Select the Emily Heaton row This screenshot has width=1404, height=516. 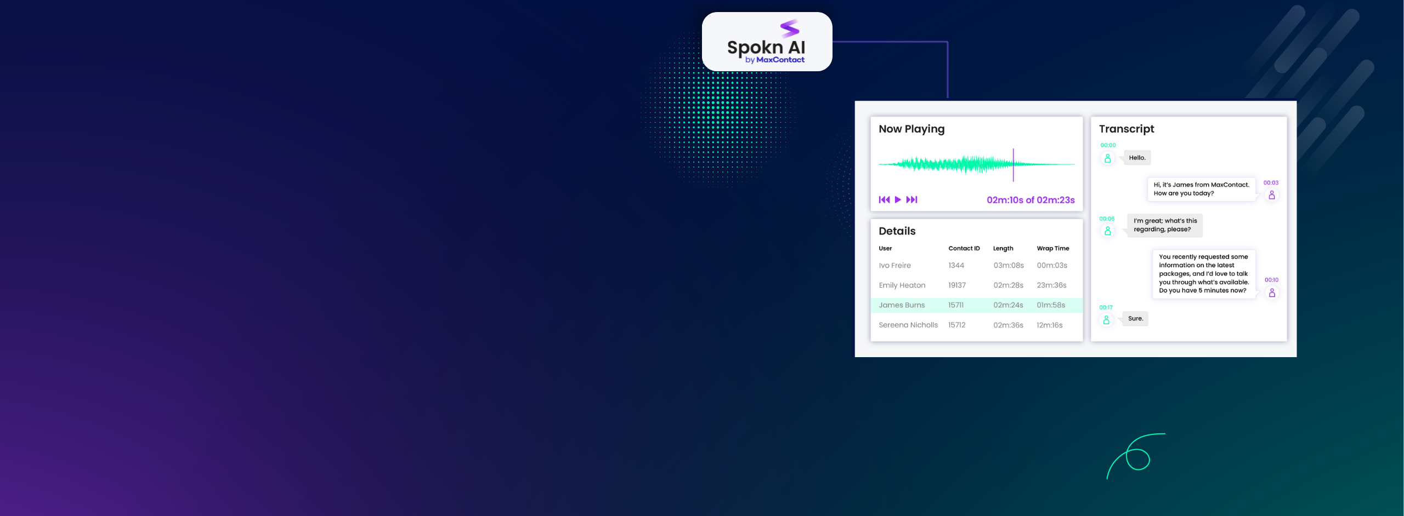[x=977, y=285]
